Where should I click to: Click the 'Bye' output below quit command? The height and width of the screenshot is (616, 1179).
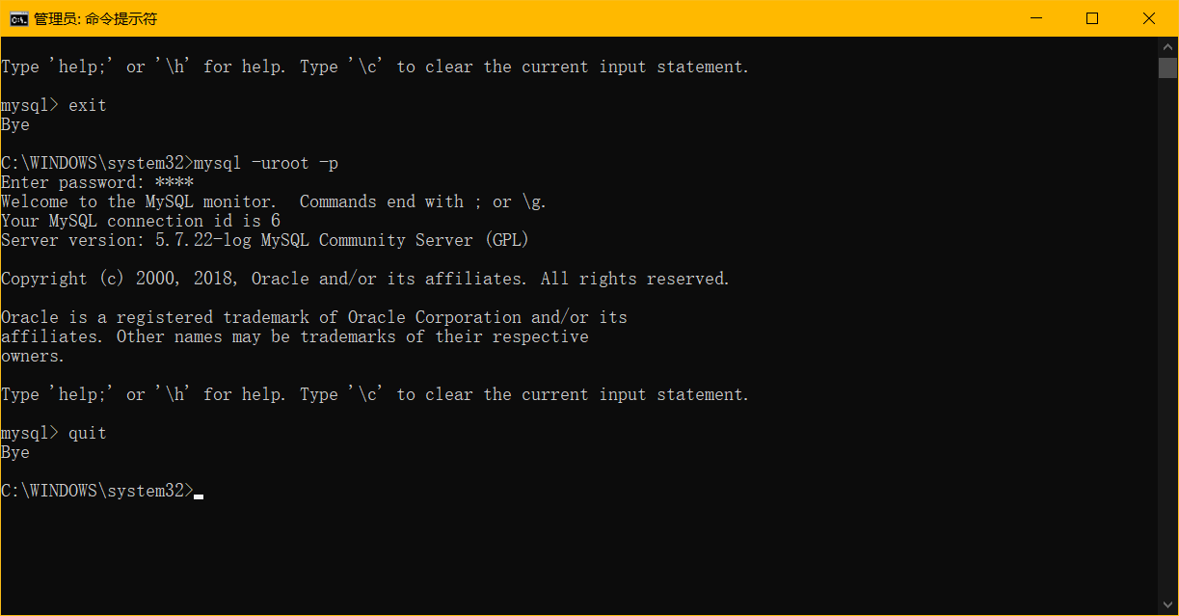pos(15,452)
